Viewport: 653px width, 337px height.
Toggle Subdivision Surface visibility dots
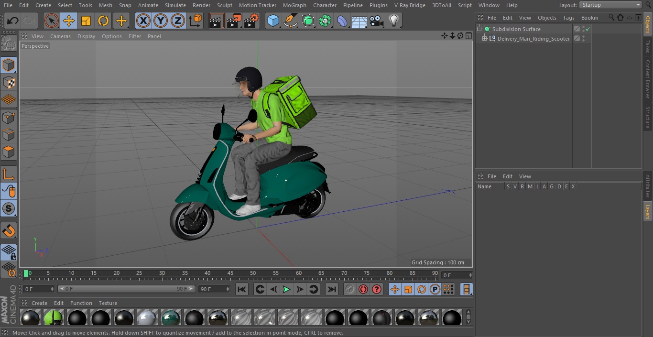click(583, 29)
